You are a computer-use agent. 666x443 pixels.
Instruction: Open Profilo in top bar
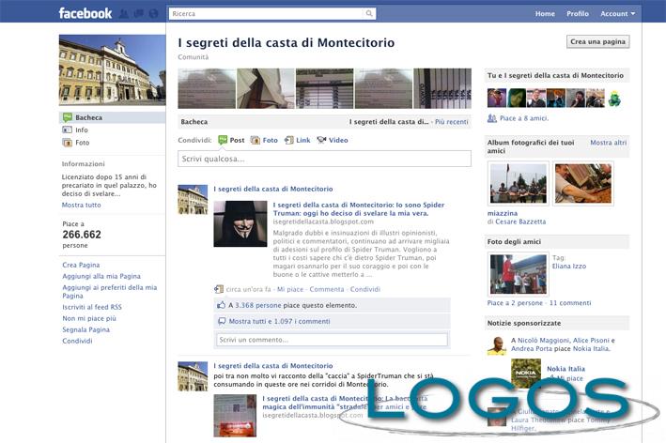[577, 13]
